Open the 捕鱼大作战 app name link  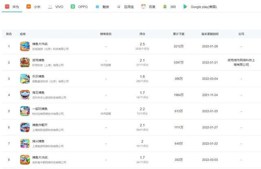pyautogui.click(x=40, y=44)
